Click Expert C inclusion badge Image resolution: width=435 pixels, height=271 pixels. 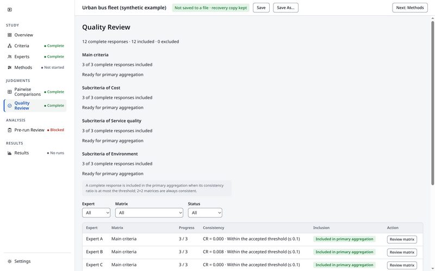click(344, 265)
